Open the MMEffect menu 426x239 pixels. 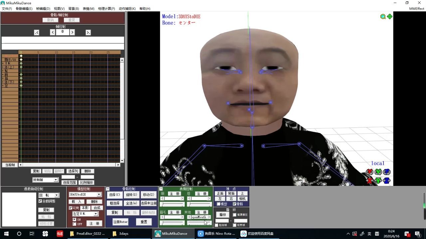(417, 9)
